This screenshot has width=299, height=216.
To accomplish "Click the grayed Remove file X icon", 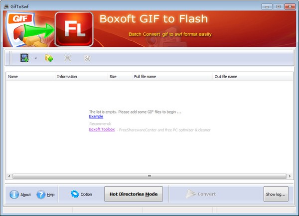I will [68, 58].
